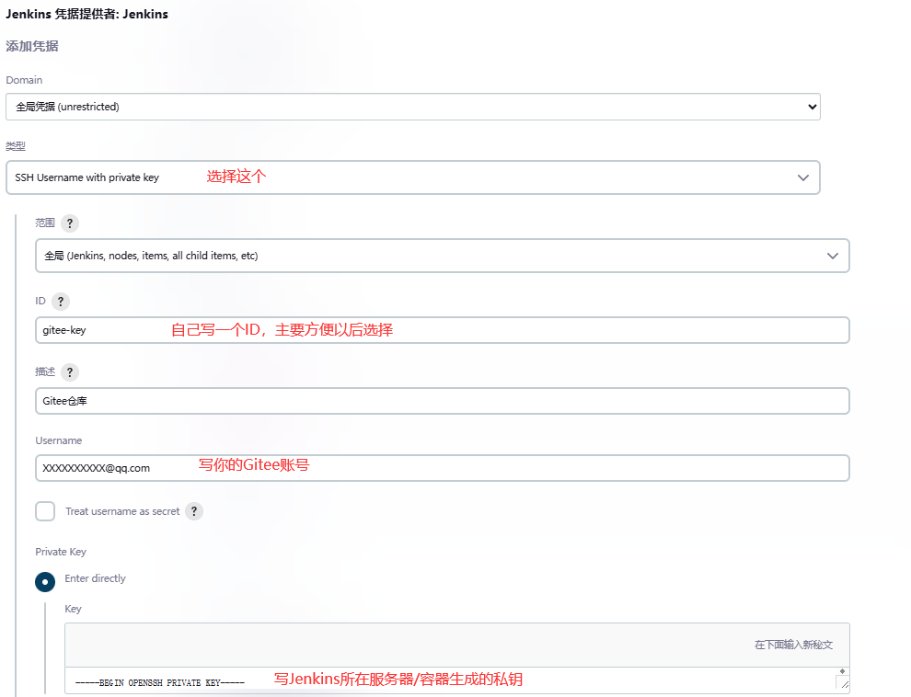Screen dimensions: 911x697
Task: Show help for the 描述 field
Action: coord(70,372)
